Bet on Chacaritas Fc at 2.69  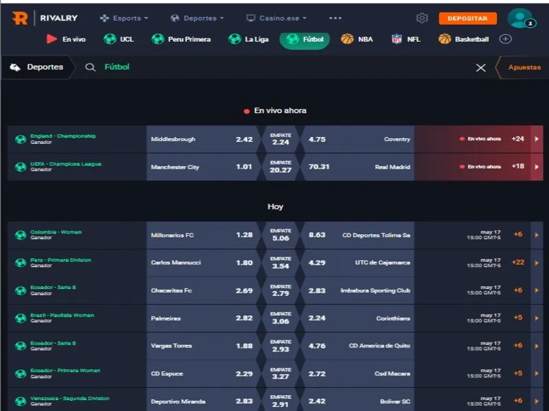pyautogui.click(x=202, y=290)
